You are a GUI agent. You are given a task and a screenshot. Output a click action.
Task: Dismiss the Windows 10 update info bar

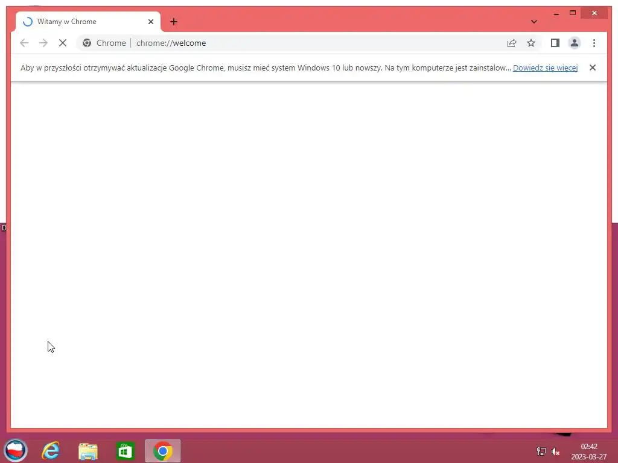click(x=592, y=68)
